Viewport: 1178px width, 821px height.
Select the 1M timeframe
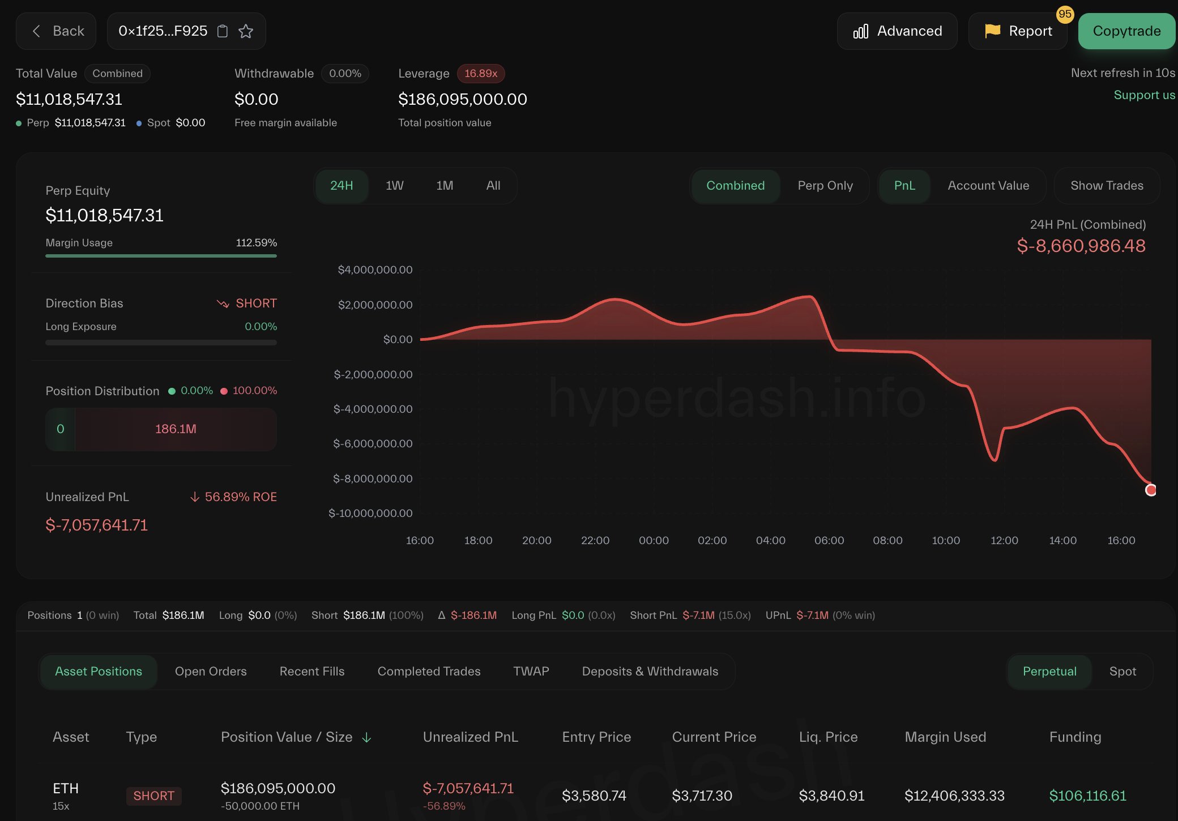click(x=445, y=186)
